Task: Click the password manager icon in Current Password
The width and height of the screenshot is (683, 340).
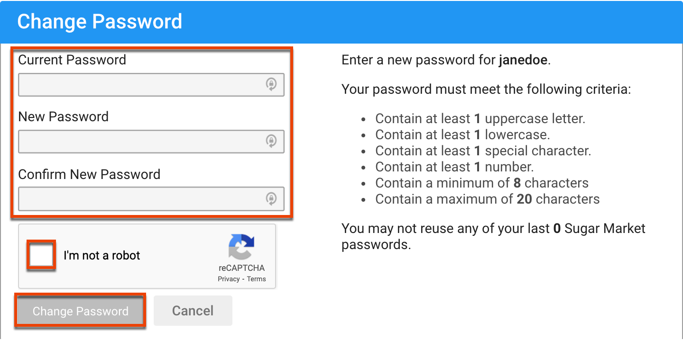Action: click(271, 85)
